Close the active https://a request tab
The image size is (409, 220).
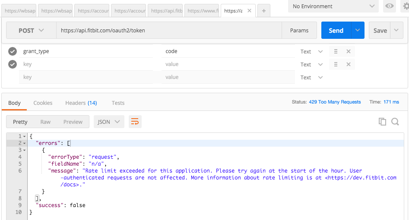249,11
